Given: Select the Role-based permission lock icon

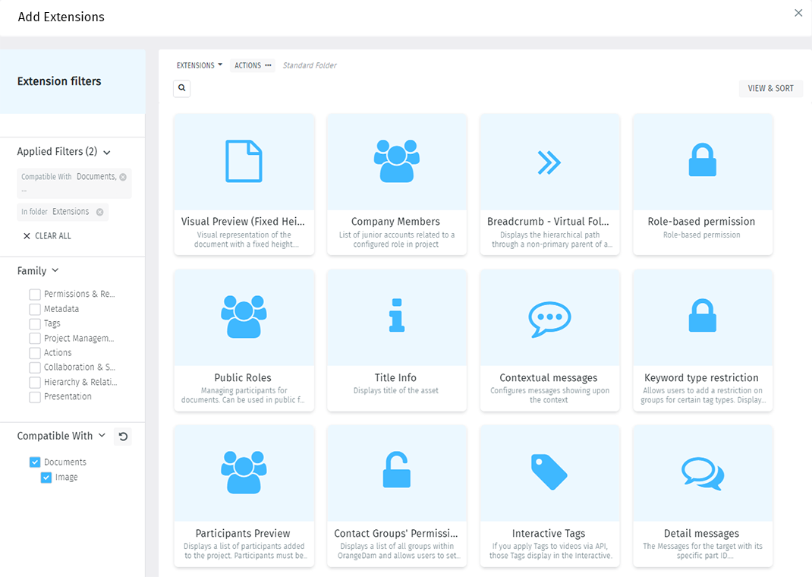Looking at the screenshot, I should click(702, 160).
